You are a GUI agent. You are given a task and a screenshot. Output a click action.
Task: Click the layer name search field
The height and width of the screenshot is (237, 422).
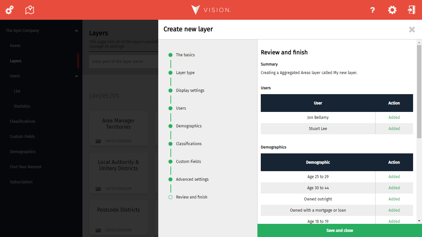[123, 62]
